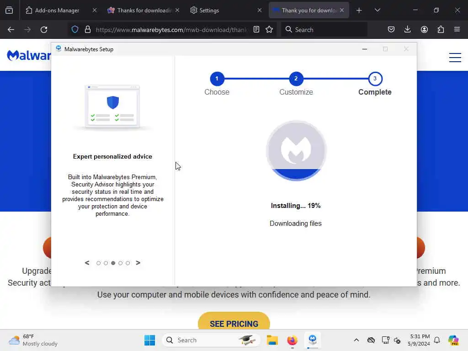Switch to the Thanks for downloading tab
468x351 pixels.
point(140,11)
